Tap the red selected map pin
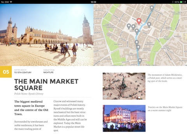Viewport: 187px width, 140px height. tap(139, 21)
